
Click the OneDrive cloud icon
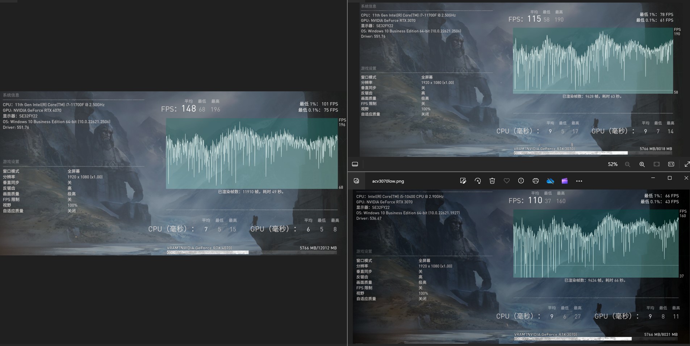[550, 181]
